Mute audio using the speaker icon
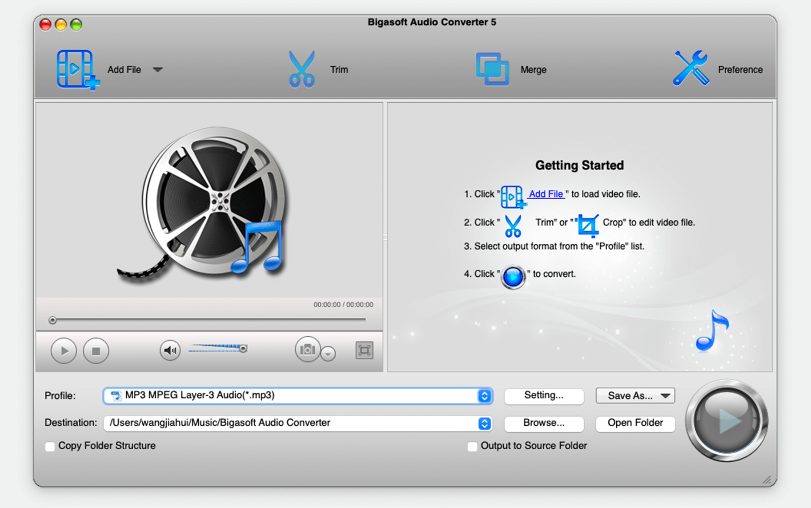811x508 pixels. [x=170, y=350]
